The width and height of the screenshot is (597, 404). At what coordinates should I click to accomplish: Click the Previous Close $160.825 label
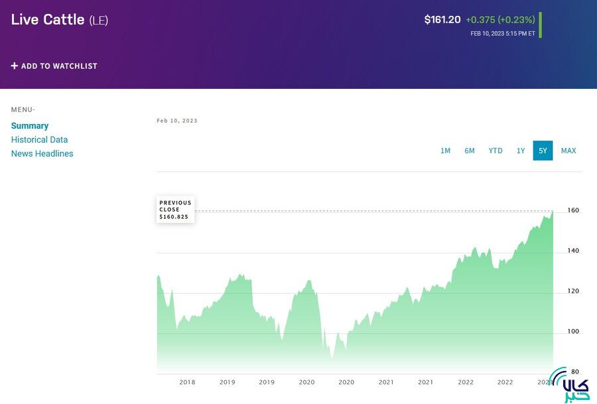pos(175,210)
